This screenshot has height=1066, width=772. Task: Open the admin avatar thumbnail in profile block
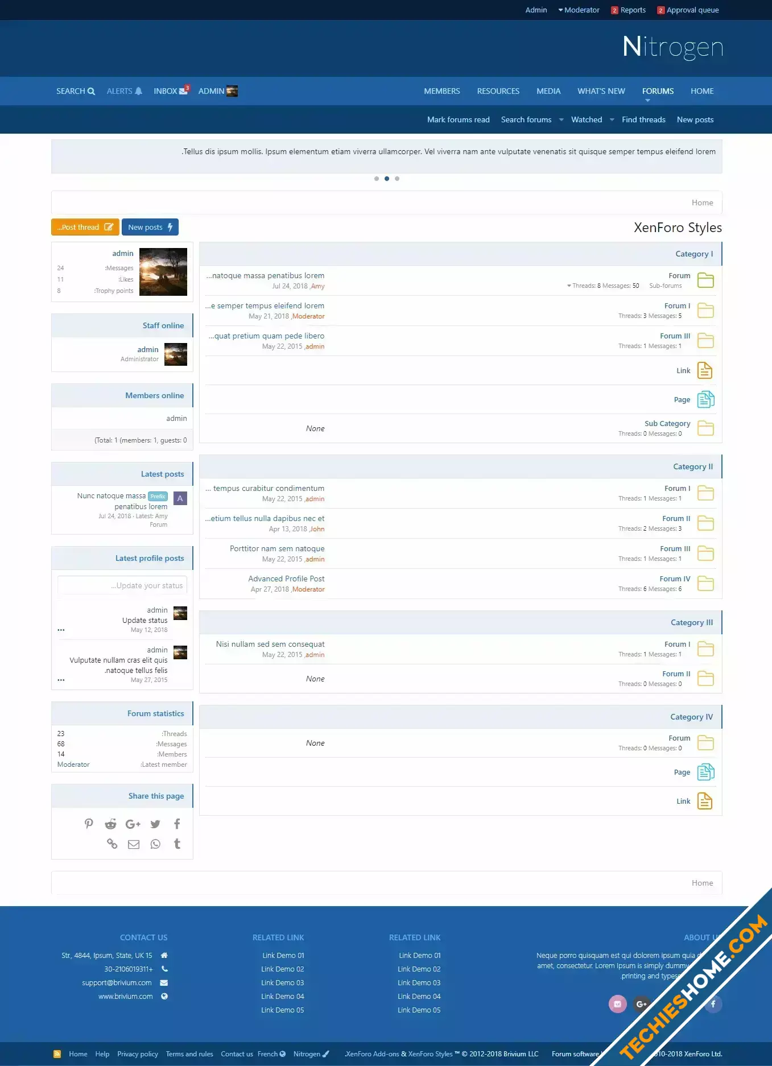[163, 272]
